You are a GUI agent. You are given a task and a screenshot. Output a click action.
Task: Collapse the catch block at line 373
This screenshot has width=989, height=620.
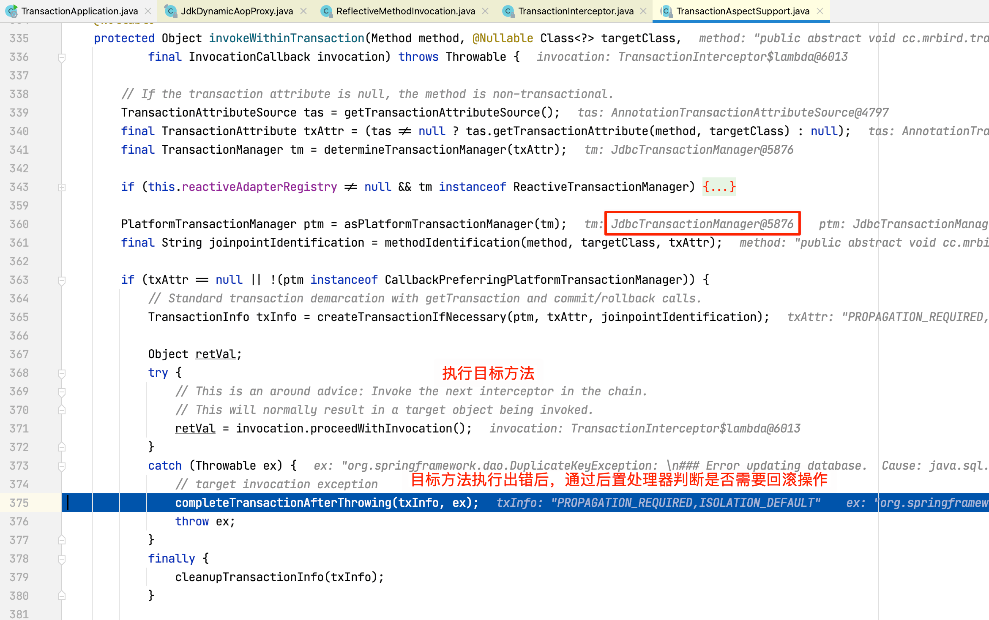point(62,466)
